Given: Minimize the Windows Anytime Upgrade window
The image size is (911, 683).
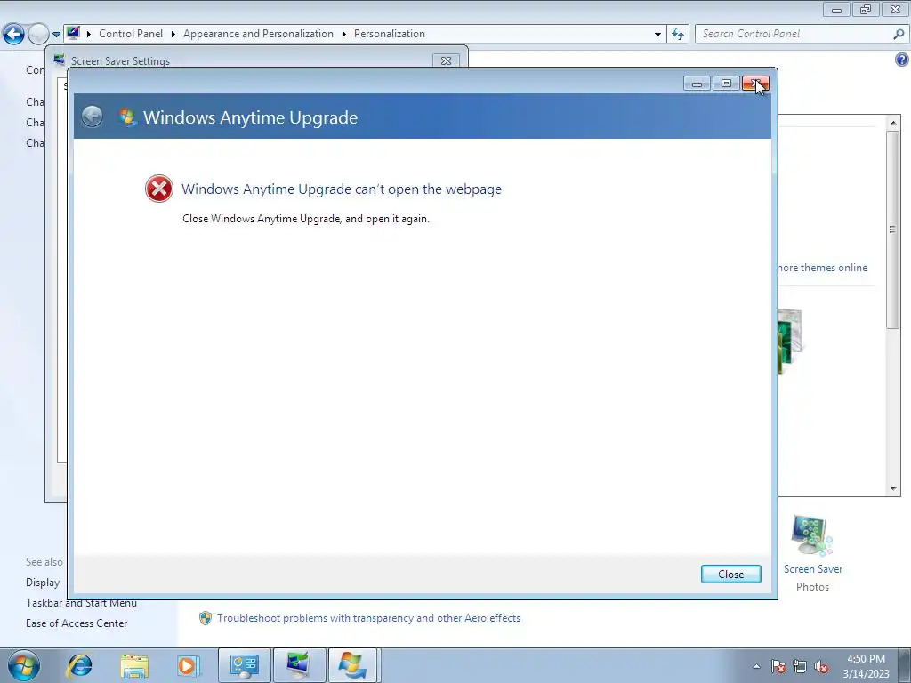Looking at the screenshot, I should 697,84.
